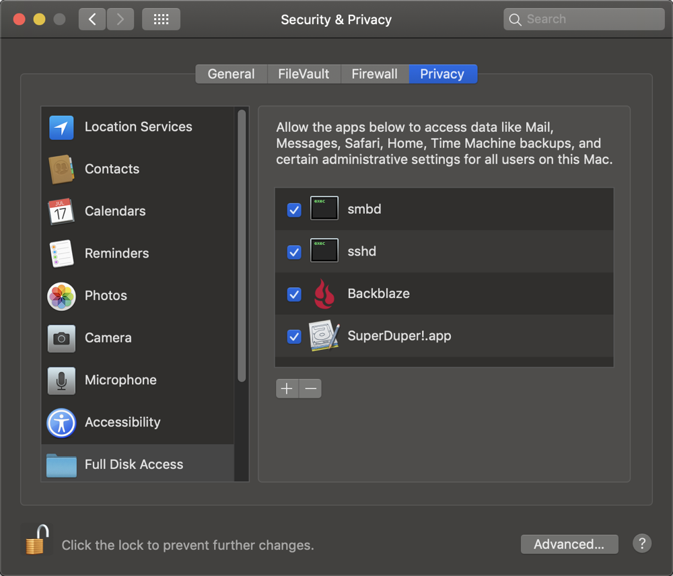Click the magnifying glass search icon
Viewport: 673px width, 576px height.
click(515, 20)
